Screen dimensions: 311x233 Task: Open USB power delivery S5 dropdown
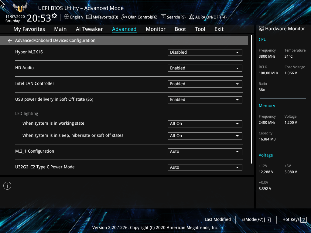205,100
